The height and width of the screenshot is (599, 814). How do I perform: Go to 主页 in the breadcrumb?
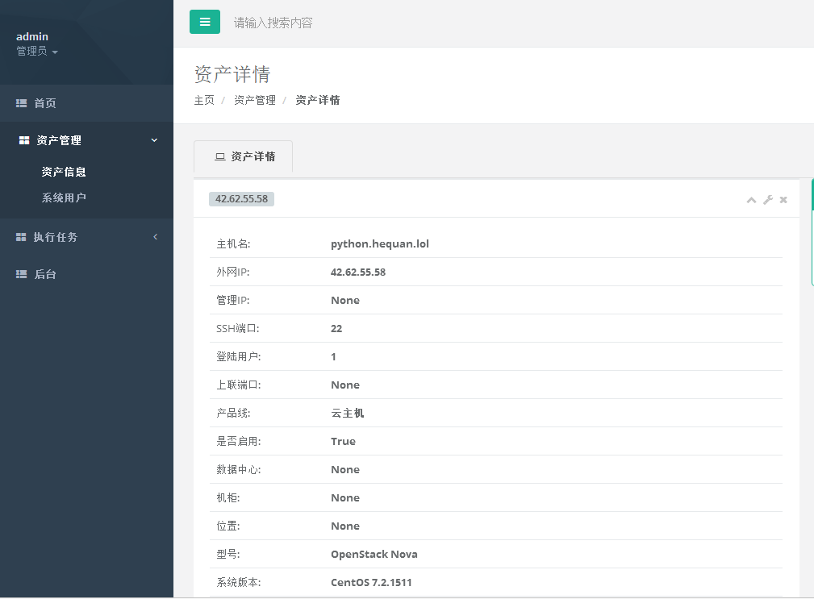pyautogui.click(x=204, y=100)
